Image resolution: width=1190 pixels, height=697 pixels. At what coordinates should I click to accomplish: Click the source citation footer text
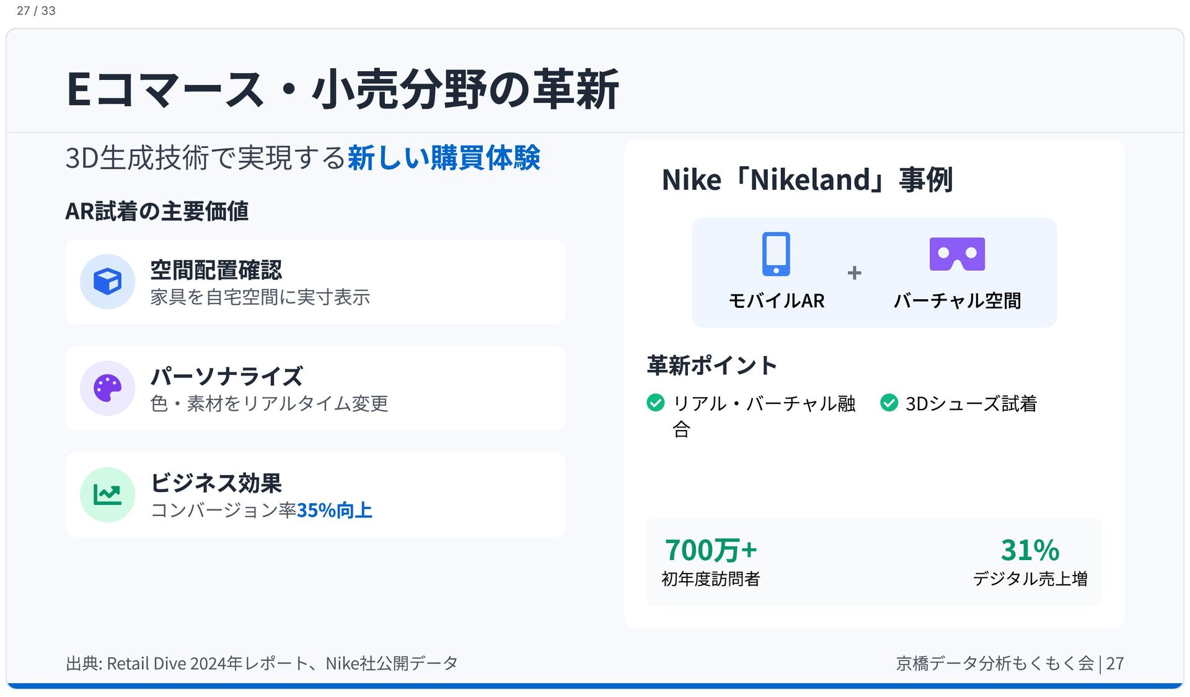(x=262, y=664)
